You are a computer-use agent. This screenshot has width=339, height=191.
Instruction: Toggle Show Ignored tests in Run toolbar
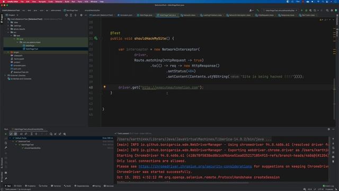pyautogui.click(x=15, y=134)
